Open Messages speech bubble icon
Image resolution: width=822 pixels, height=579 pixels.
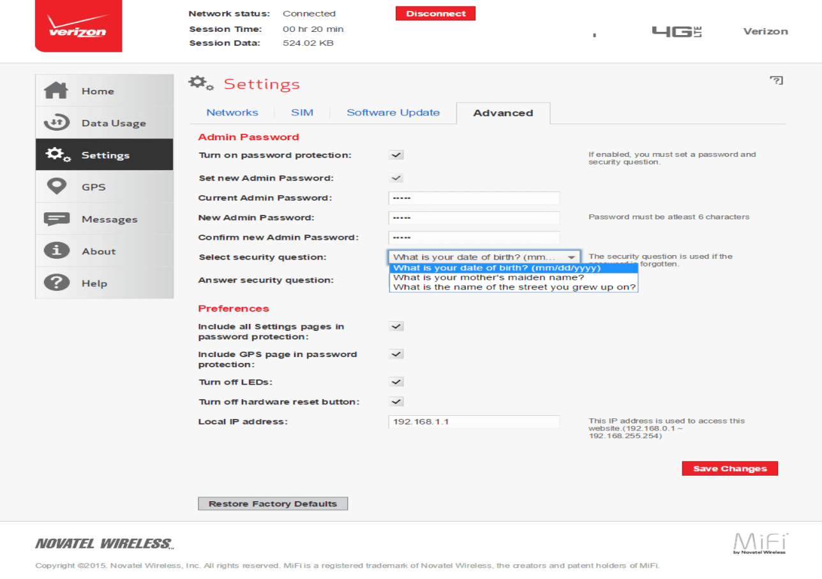click(x=56, y=219)
